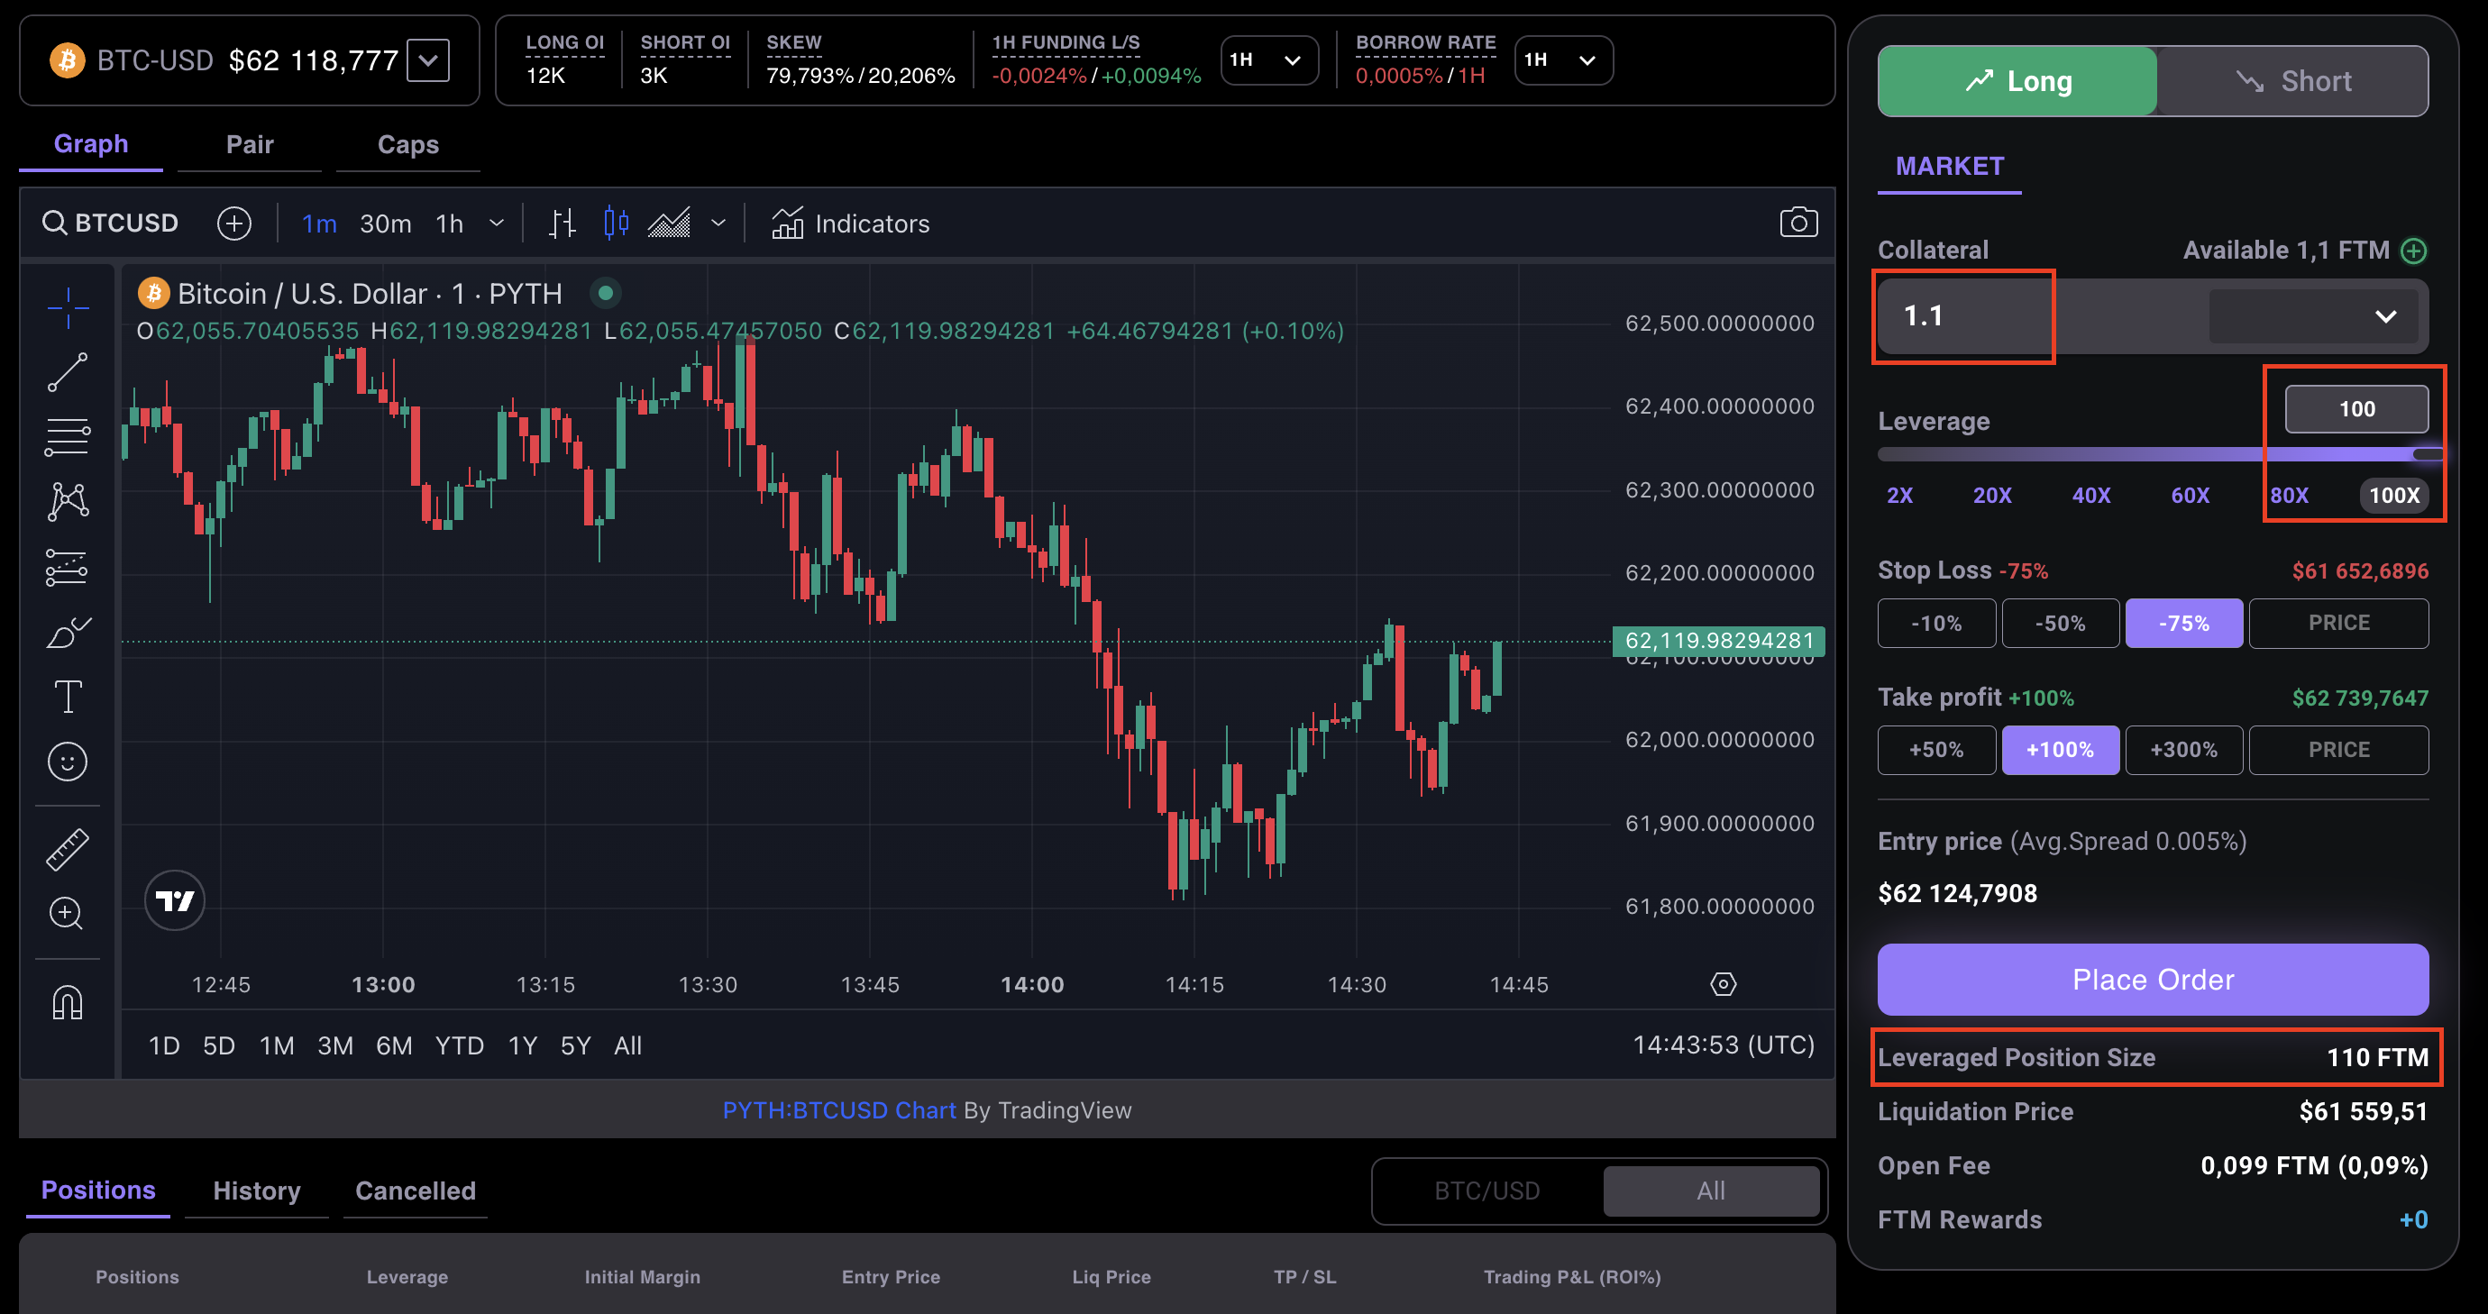This screenshot has width=2488, height=1314.
Task: Click the magnet mode icon
Action: pos(68,1002)
